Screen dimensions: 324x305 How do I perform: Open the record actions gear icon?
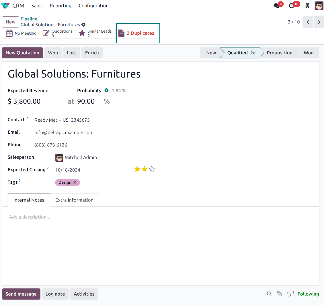[83, 25]
